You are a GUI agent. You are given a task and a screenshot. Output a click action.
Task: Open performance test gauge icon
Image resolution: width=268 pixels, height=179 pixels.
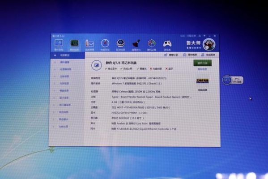pos(105,43)
